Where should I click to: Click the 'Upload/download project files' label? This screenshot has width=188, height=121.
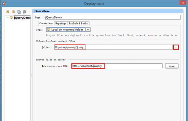(55, 41)
